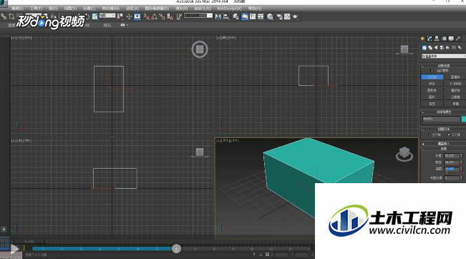
Task: Open the Standard Primitives dropdown
Action: coord(443,56)
